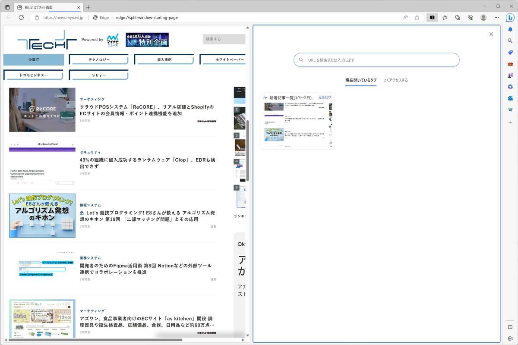Screen dimensions: 518x345
Task: Open the ReCORE POS system article
Action: [147, 110]
